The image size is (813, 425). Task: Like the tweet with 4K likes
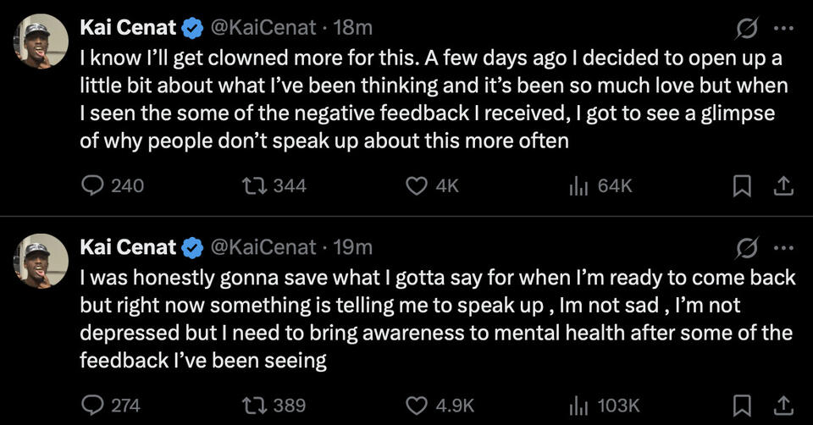[x=416, y=185]
